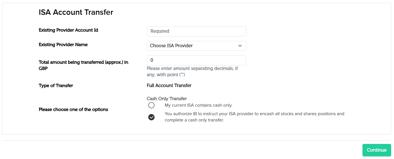Click the horizontal divider above Continue
394x159 pixels.
pyautogui.click(x=197, y=140)
